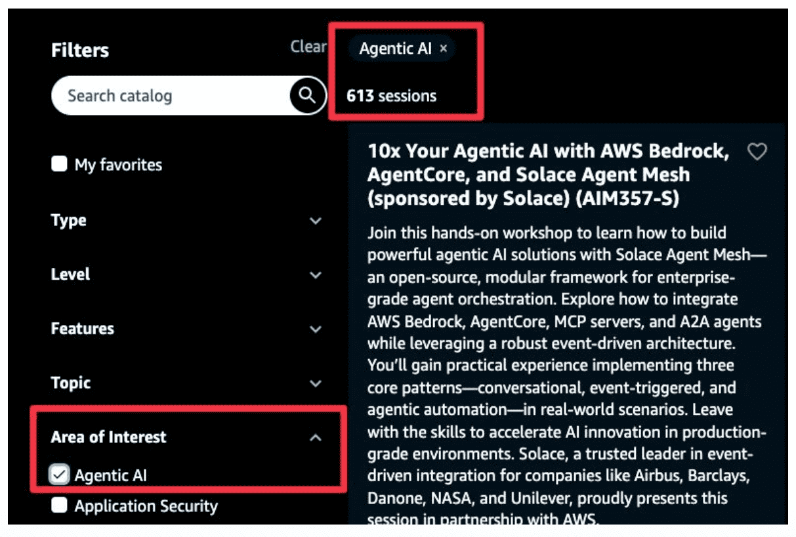This screenshot has width=796, height=537.
Task: Click the Clear filters link
Action: click(308, 47)
